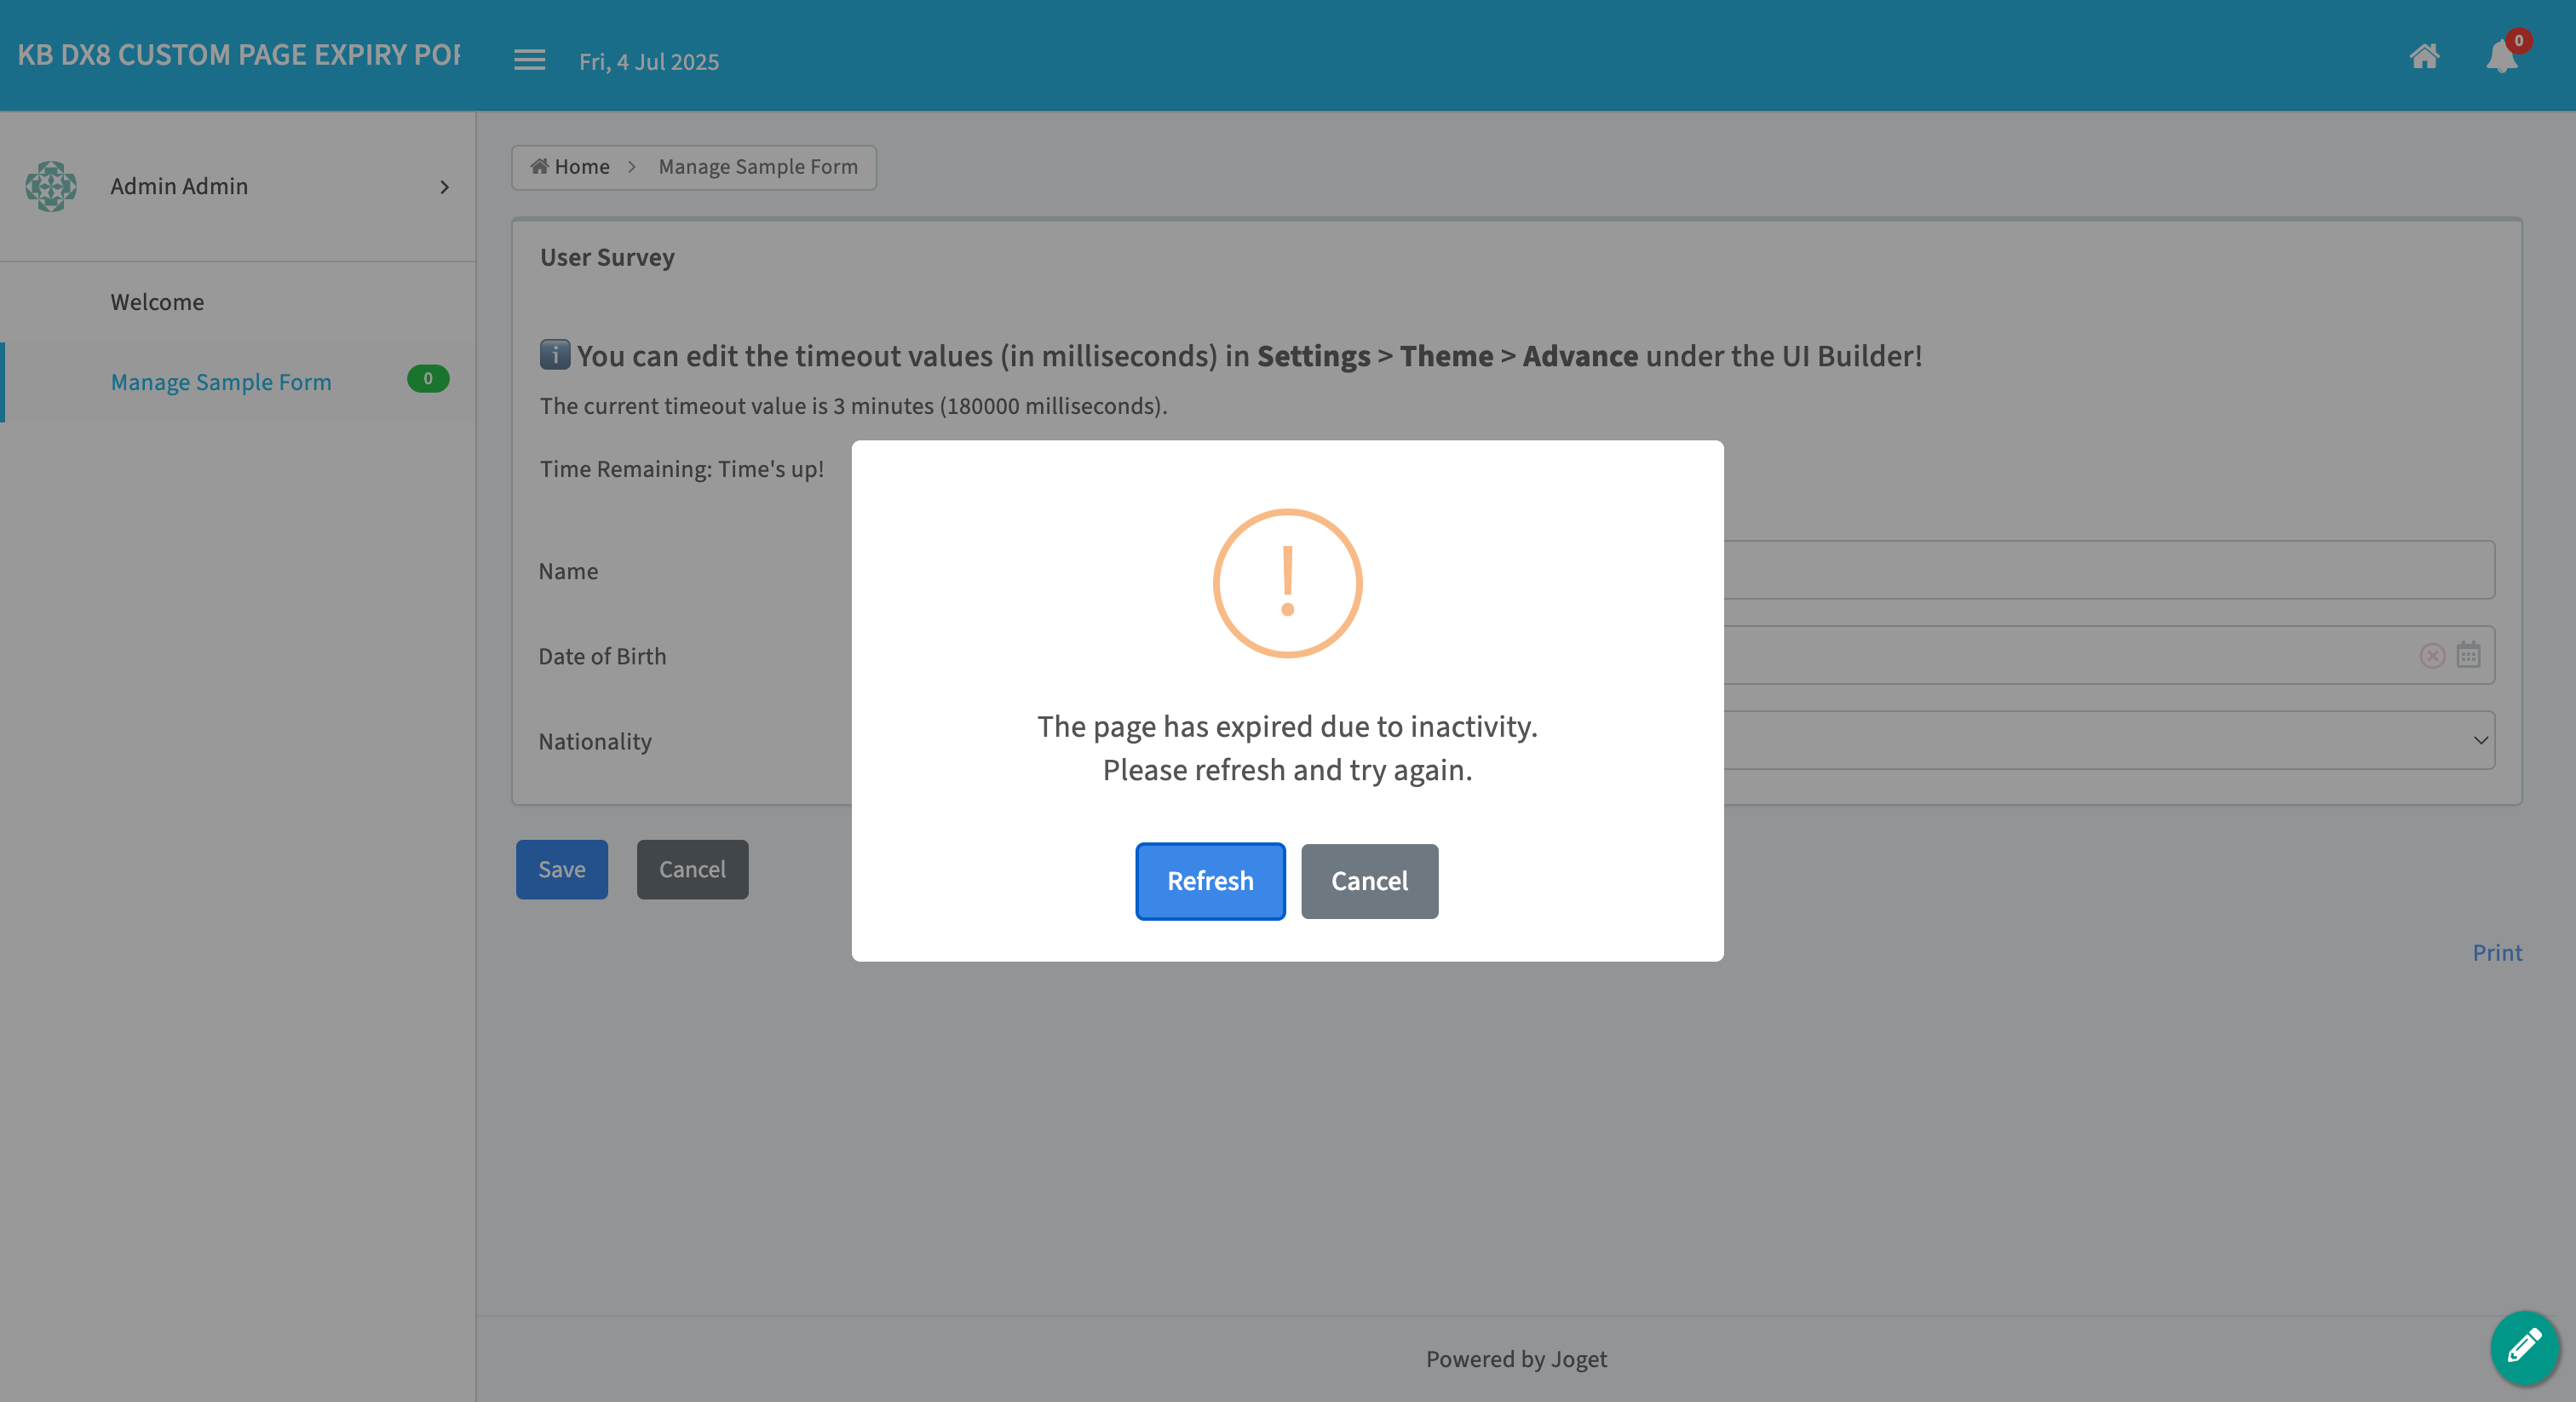The image size is (2576, 1402).
Task: Click the Admin Admin user avatar
Action: pyautogui.click(x=51, y=186)
